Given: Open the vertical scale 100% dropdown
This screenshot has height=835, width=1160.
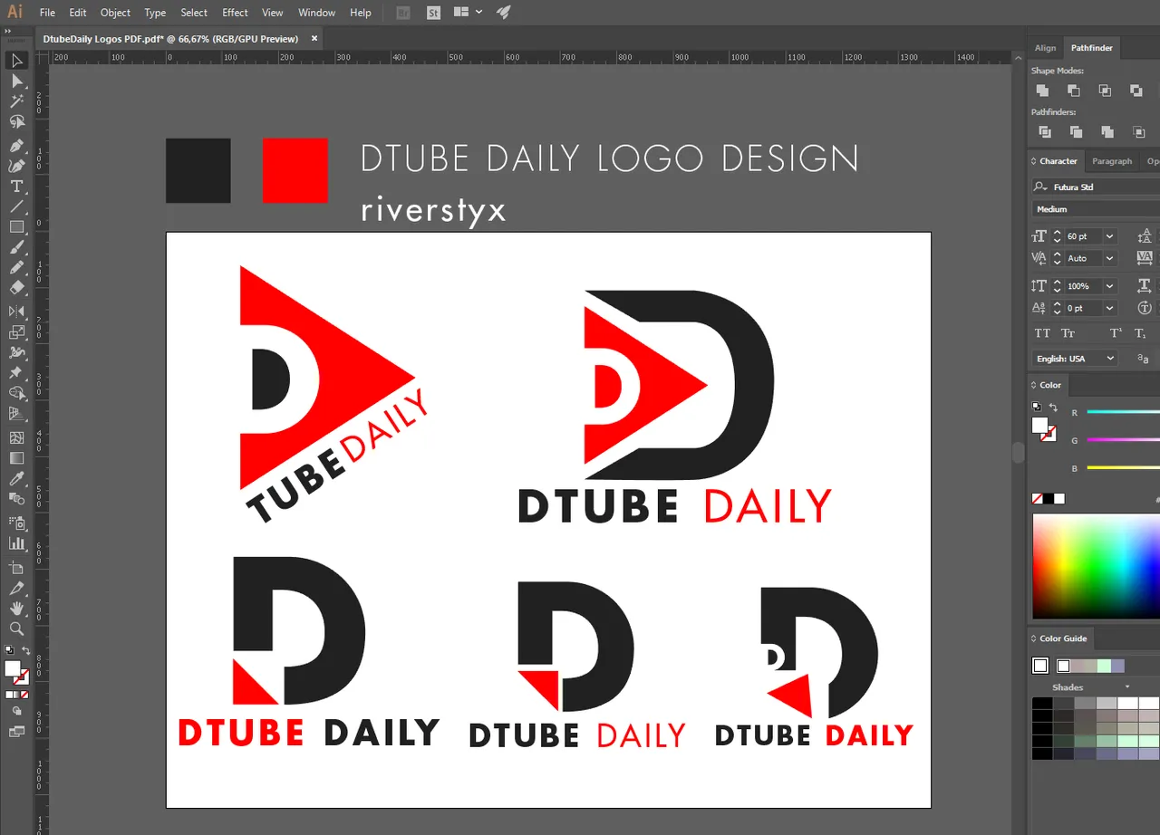Looking at the screenshot, I should tap(1110, 286).
